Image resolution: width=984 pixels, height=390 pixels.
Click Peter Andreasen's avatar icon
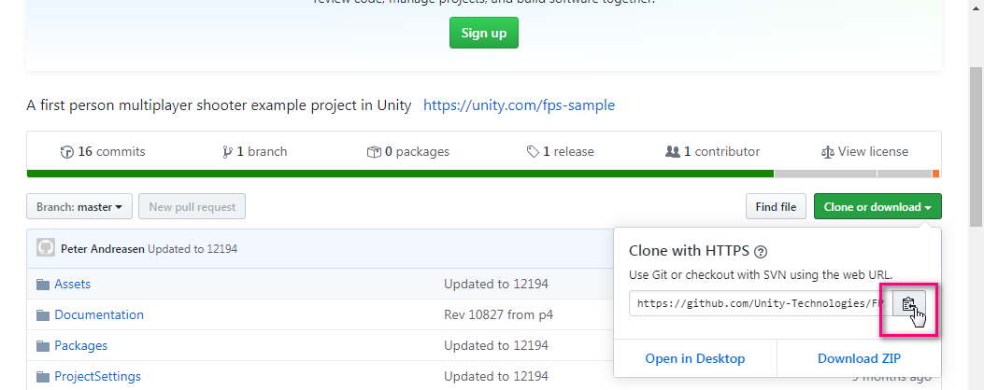pos(46,247)
